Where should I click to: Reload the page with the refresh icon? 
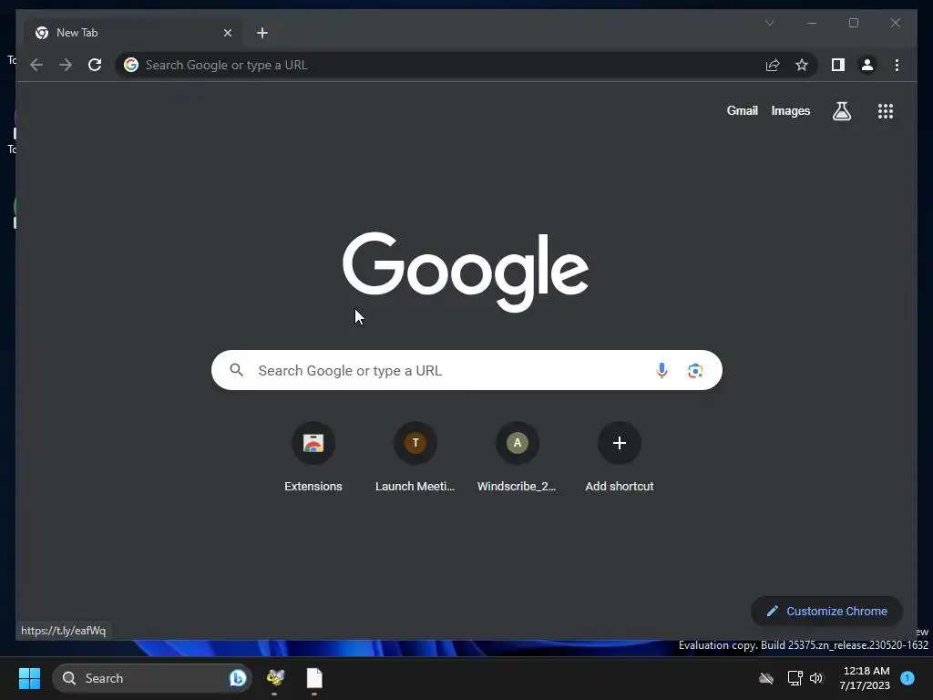pyautogui.click(x=95, y=65)
